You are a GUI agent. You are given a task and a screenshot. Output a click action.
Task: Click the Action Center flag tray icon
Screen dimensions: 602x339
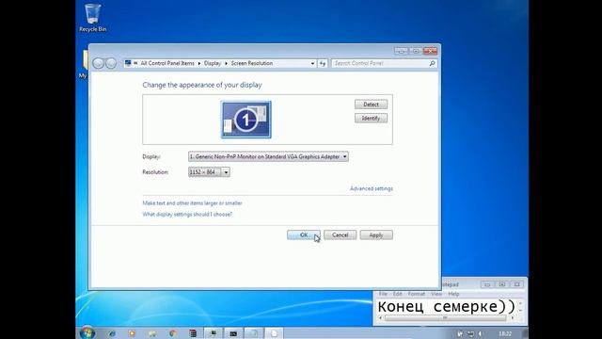coord(460,334)
